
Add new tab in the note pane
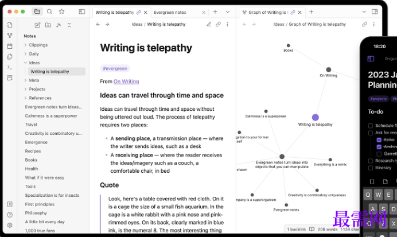(215, 11)
